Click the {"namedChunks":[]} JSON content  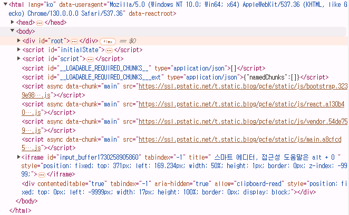(272, 77)
